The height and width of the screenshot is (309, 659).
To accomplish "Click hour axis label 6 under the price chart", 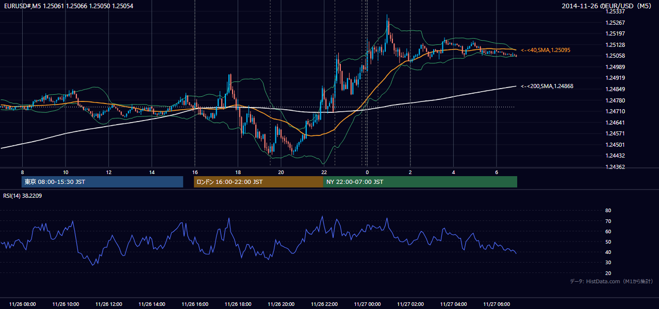I will (497, 172).
